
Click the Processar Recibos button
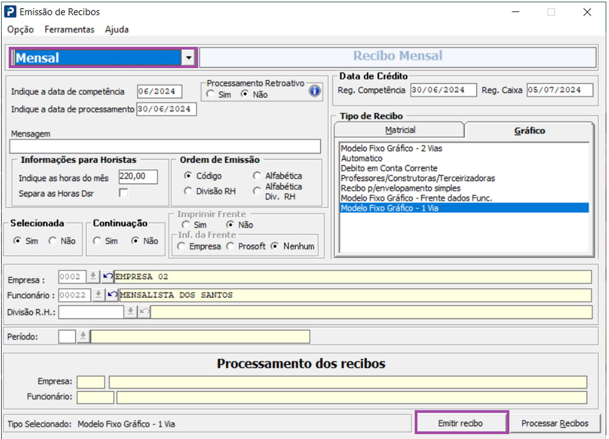point(555,423)
